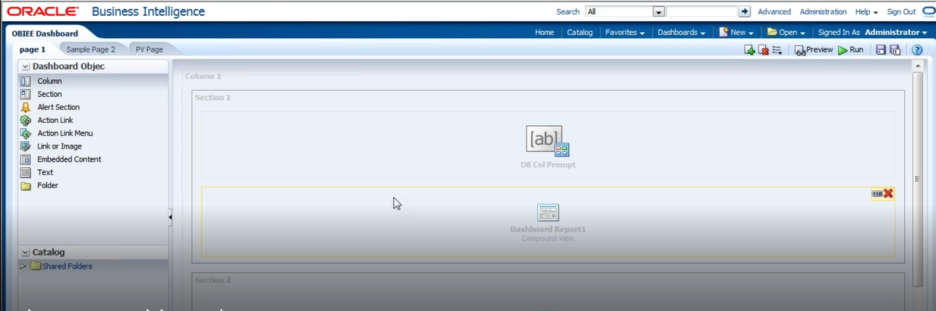
Task: Open Help with the question mark icon
Action: [x=917, y=50]
